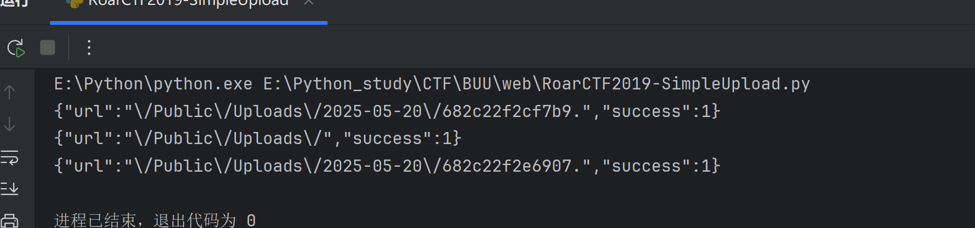Image resolution: width=975 pixels, height=228 pixels.
Task: Toggle scroll to end of output
Action: [9, 189]
